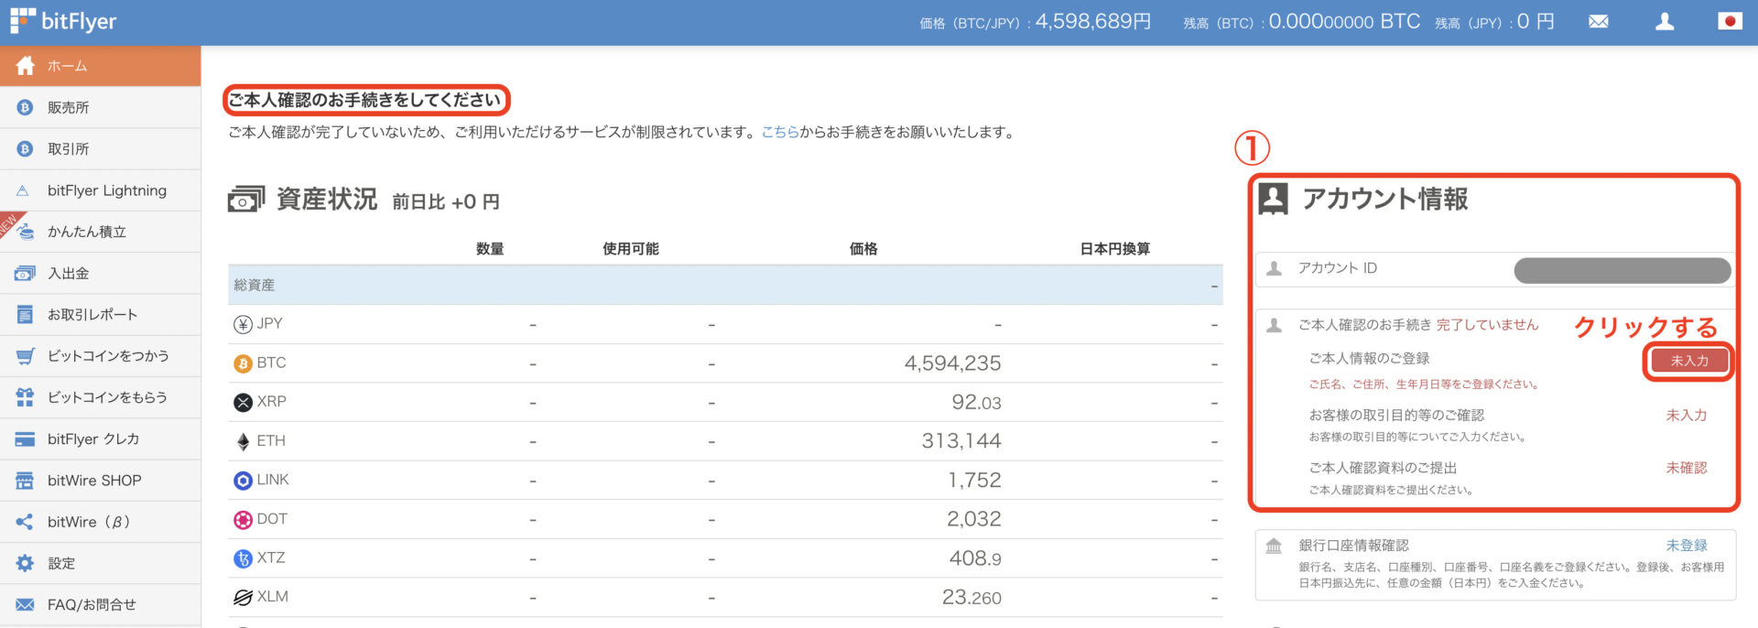Click the こちら identity verification link

(780, 132)
